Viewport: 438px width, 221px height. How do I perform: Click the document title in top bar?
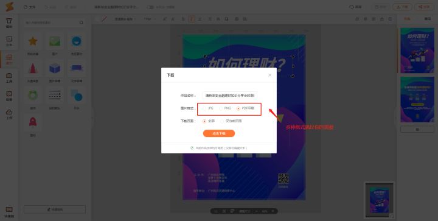116,7
